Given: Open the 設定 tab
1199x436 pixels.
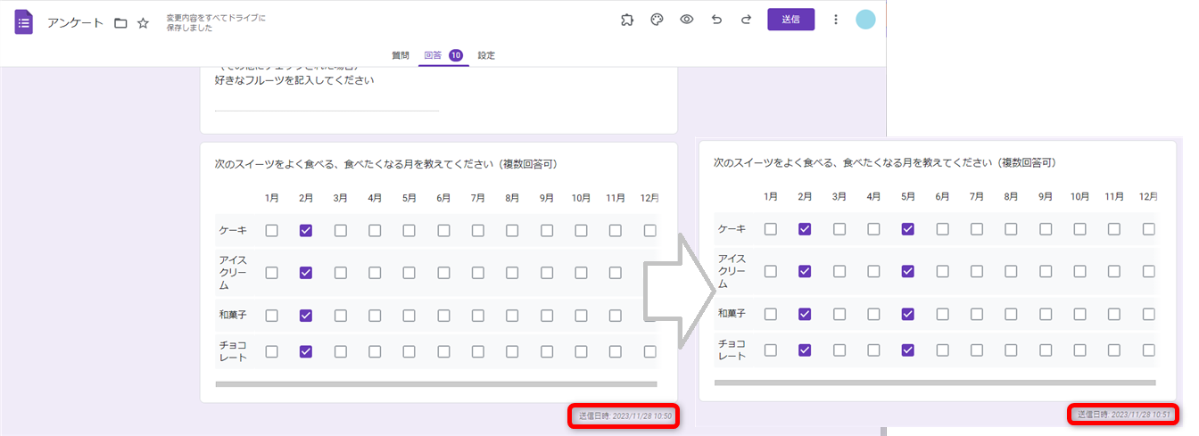Looking at the screenshot, I should pyautogui.click(x=486, y=55).
